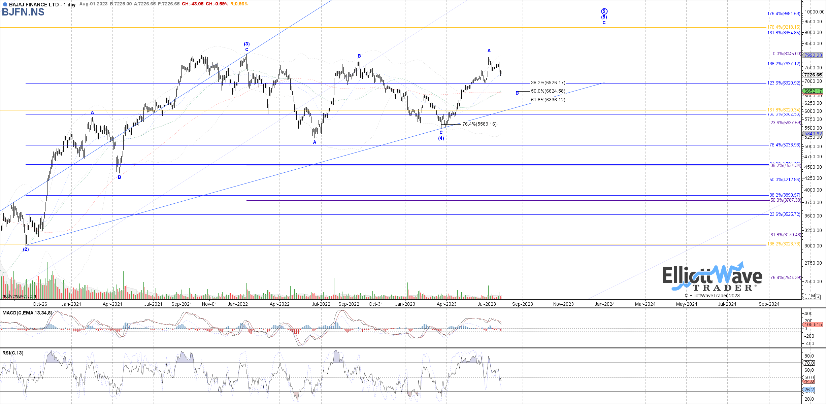Click the 1.1M volume tag
This screenshot has height=404, width=826.
click(810, 296)
